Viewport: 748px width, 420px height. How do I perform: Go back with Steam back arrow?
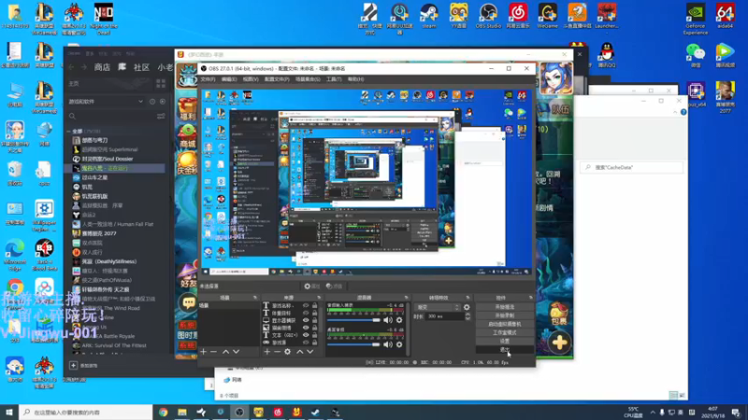click(72, 67)
